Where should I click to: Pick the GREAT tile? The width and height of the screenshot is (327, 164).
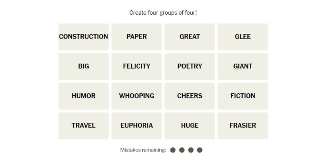[x=189, y=37]
